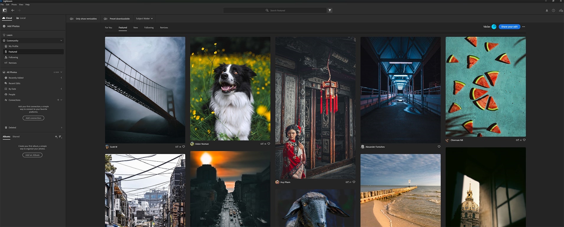The width and height of the screenshot is (564, 227).
Task: Click Add connection button
Action: tap(33, 118)
